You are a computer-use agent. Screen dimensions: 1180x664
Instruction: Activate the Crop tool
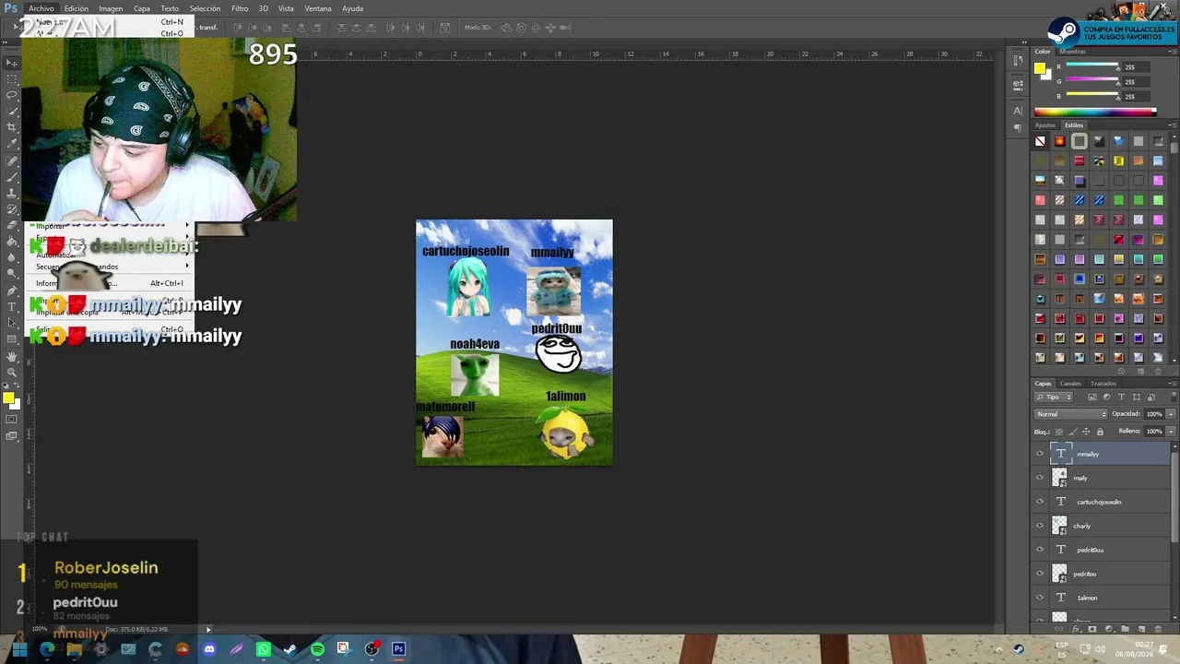12,127
